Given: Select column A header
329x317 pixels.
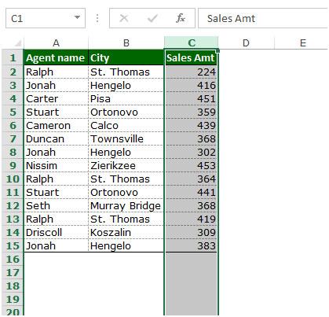Looking at the screenshot, I should coord(56,42).
